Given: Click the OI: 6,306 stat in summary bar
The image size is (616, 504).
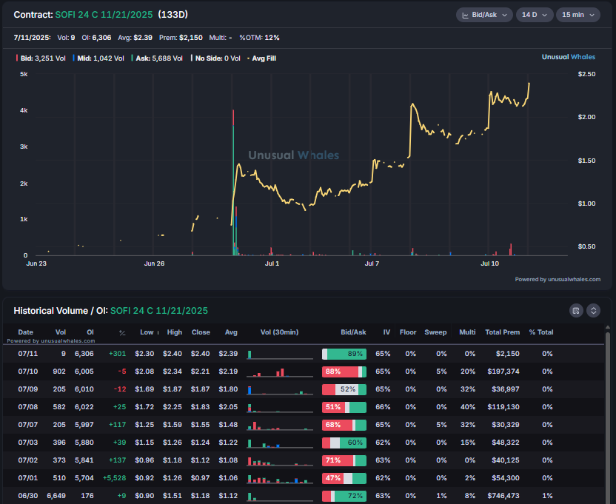Looking at the screenshot, I should click(96, 38).
